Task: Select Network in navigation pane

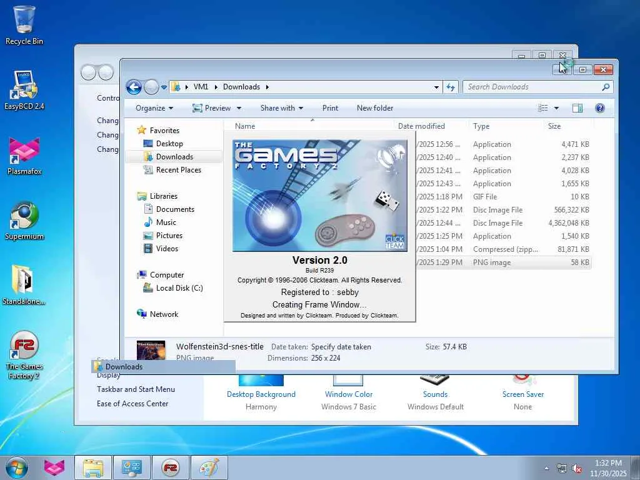Action: (x=164, y=314)
